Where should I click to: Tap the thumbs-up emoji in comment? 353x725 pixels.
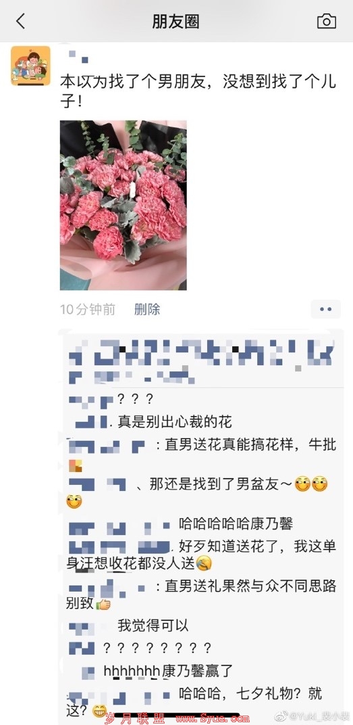pyautogui.click(x=103, y=604)
